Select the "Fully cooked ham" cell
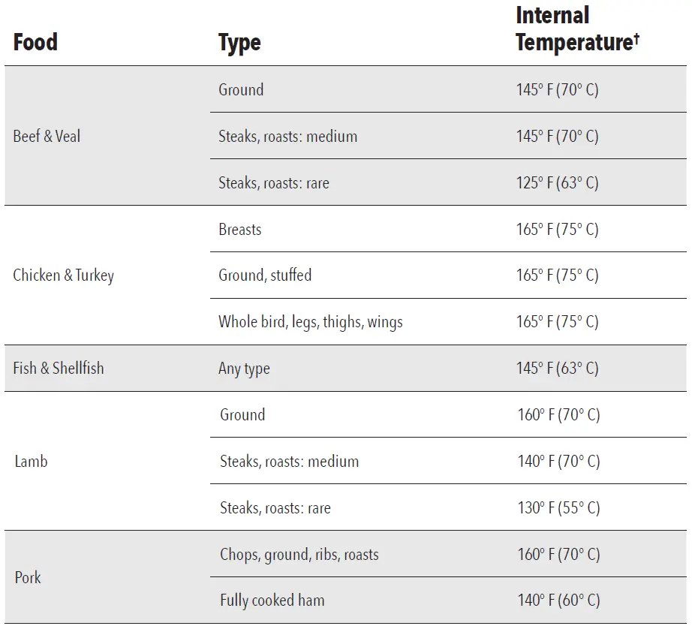The image size is (692, 629). (272, 600)
